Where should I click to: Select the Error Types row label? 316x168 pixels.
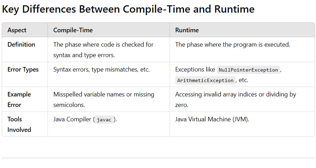pos(23,69)
